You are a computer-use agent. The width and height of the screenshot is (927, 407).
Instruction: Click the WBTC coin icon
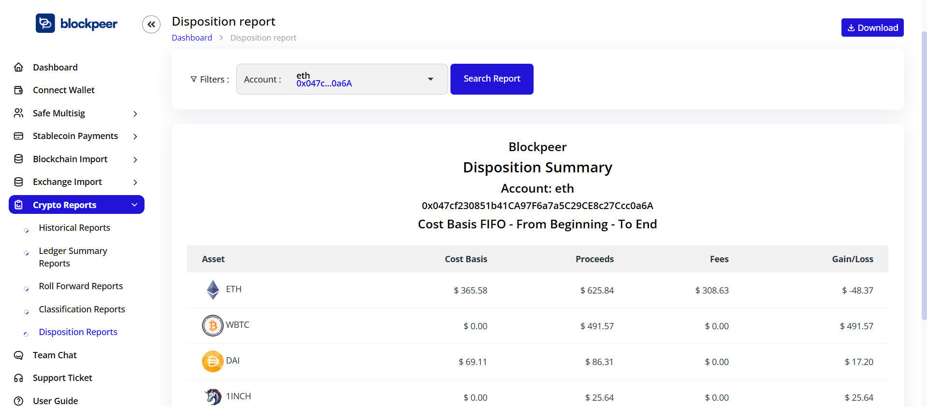213,325
